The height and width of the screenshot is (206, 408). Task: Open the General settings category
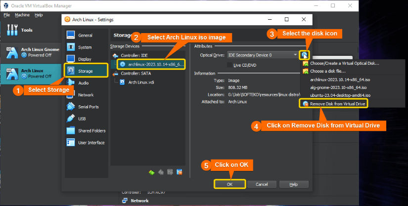[86, 36]
